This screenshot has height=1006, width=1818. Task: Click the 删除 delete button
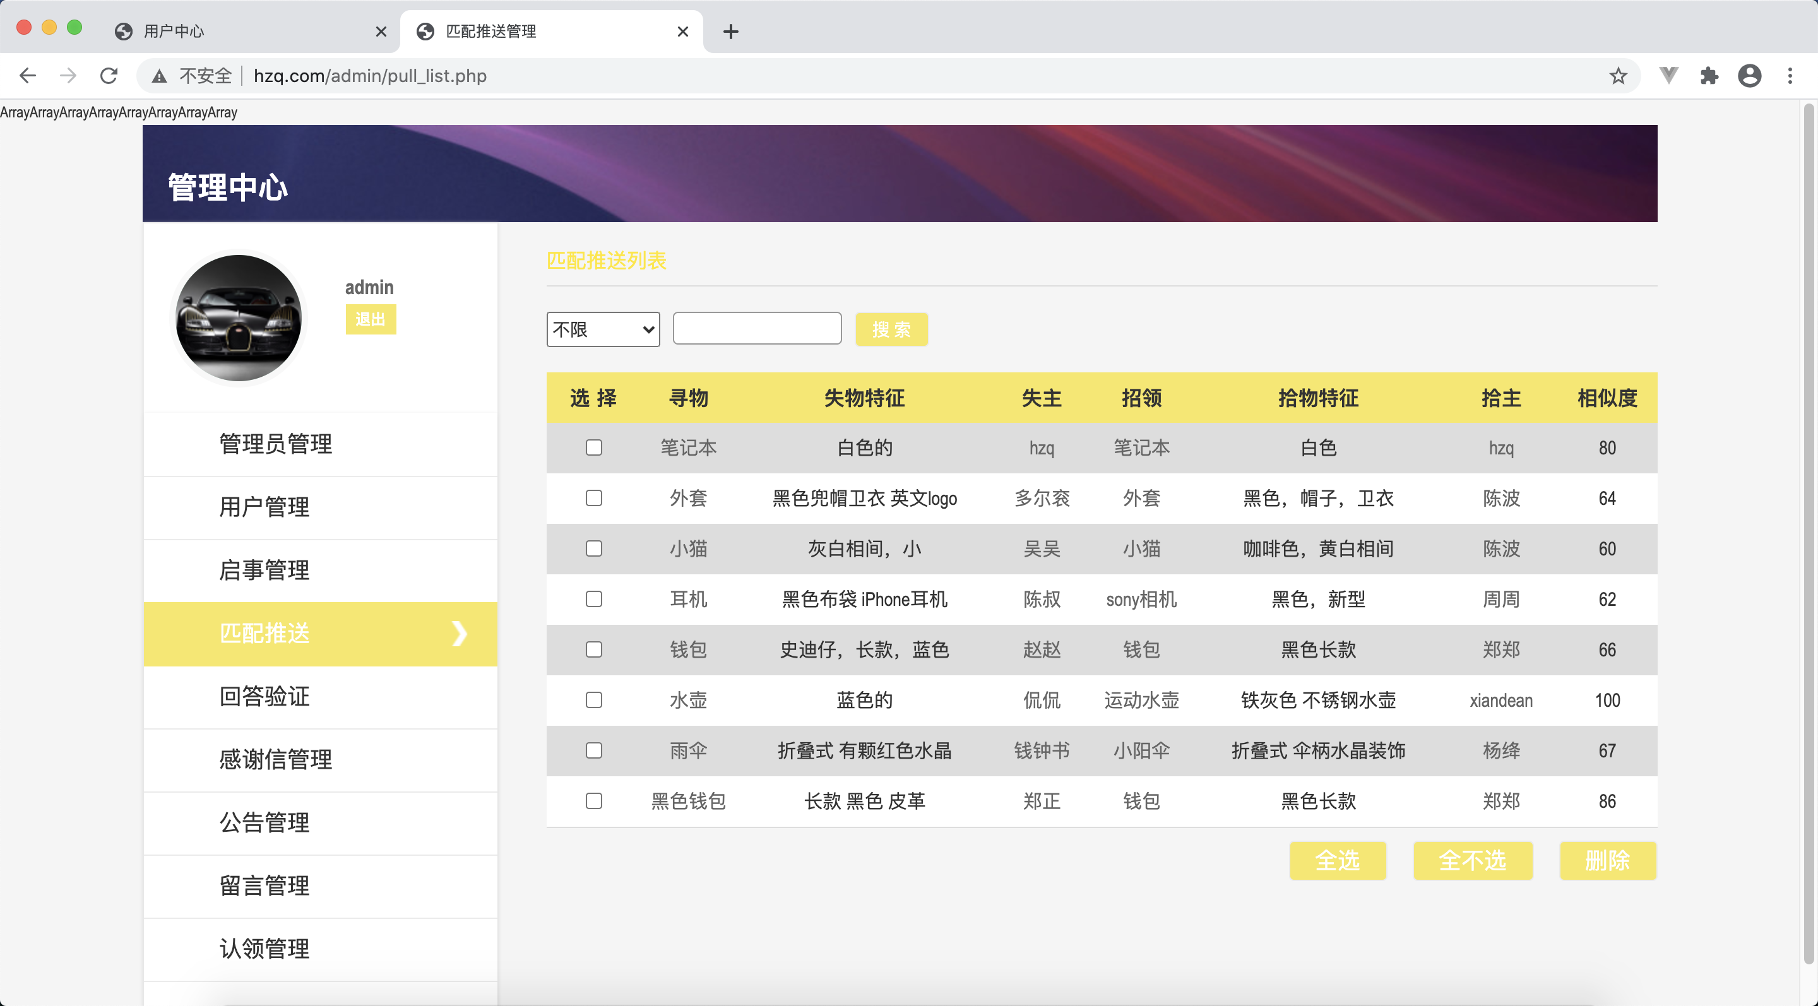click(1608, 861)
